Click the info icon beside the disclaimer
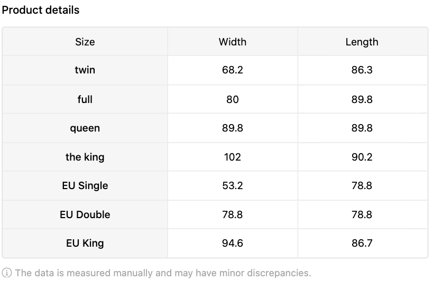The height and width of the screenshot is (290, 433). coord(7,273)
